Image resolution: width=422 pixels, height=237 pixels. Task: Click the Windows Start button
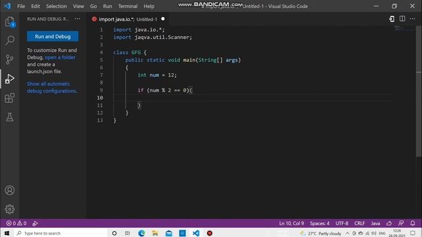[7, 233]
